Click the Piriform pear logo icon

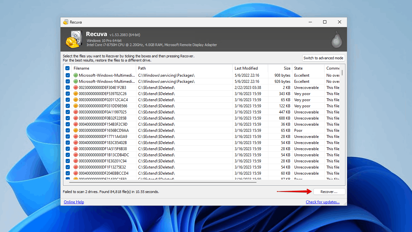(x=337, y=40)
